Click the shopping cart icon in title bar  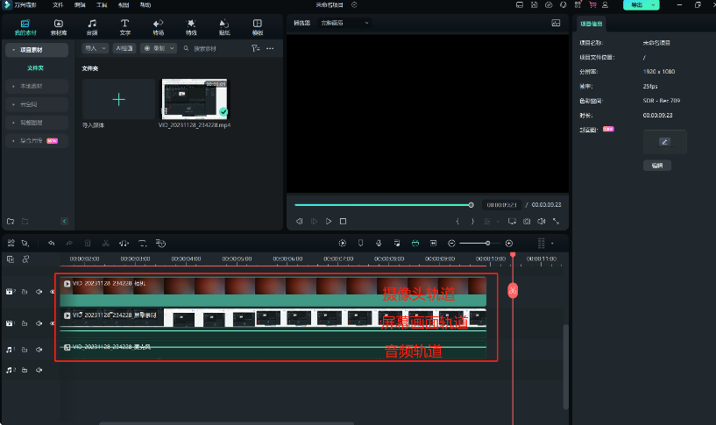(x=592, y=5)
